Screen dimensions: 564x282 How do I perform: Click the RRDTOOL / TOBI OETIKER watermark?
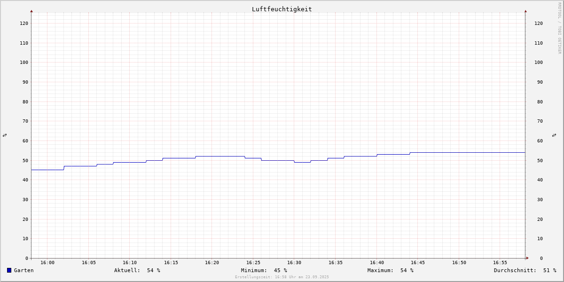point(559,28)
